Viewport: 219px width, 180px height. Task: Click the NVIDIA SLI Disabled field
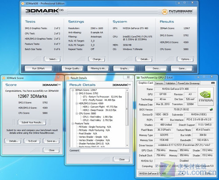(184, 161)
